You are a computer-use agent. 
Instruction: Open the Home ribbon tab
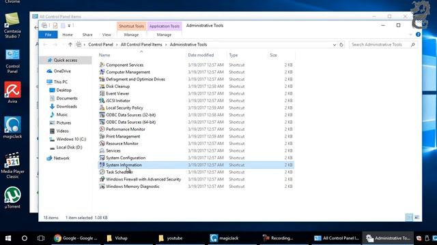coord(68,35)
